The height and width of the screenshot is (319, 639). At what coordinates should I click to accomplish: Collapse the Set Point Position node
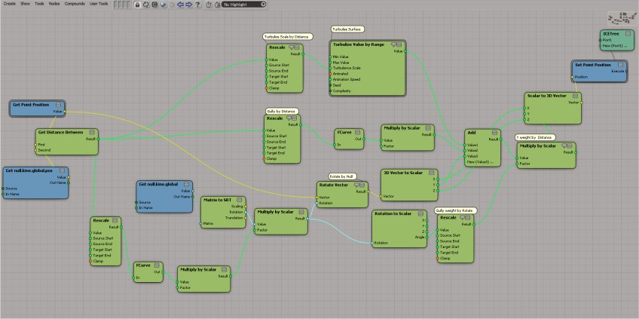[619, 66]
